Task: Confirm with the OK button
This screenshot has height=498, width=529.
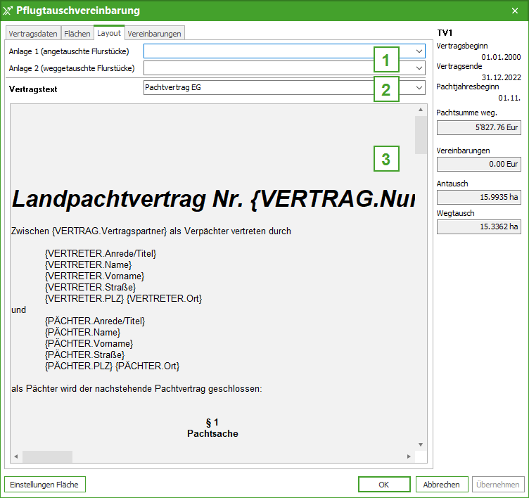Action: (x=383, y=485)
